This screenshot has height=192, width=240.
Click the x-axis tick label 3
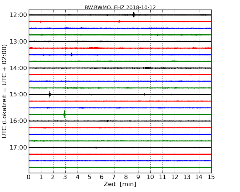pos(65,177)
